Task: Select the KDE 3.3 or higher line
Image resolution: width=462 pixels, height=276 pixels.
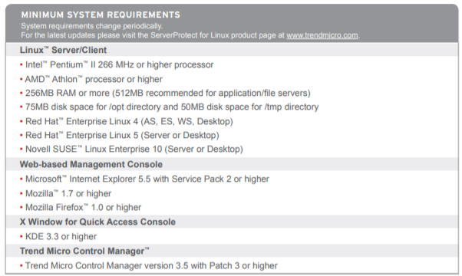Action: tap(61, 236)
